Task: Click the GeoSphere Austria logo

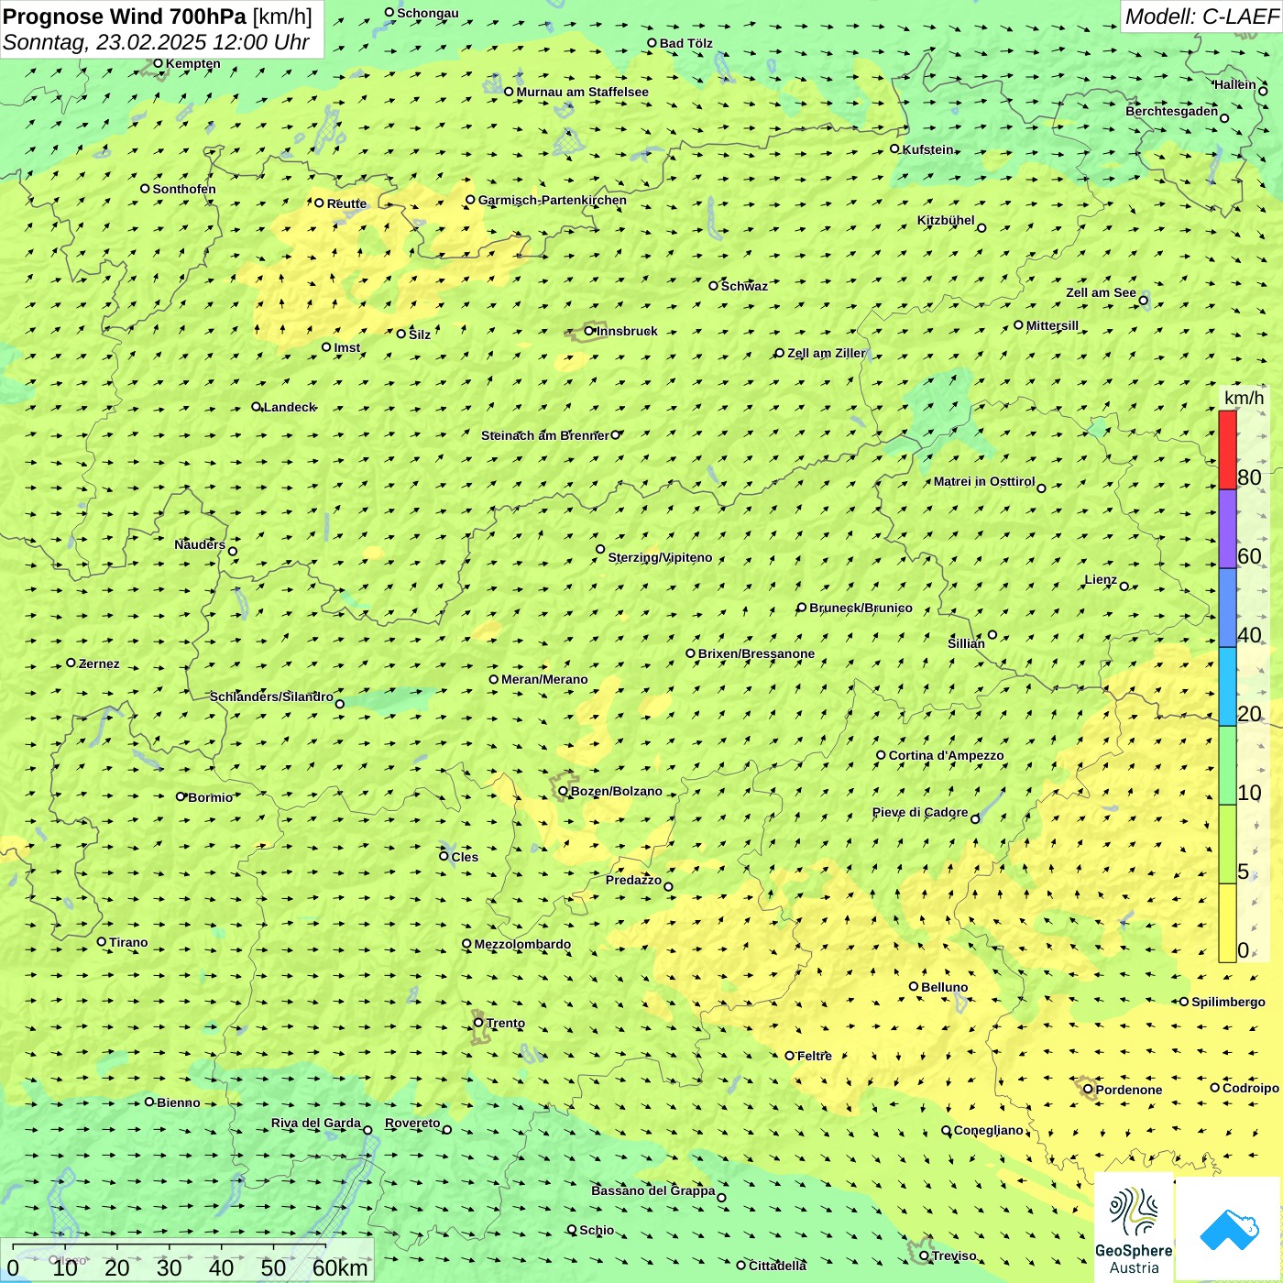Action: [x=1134, y=1228]
